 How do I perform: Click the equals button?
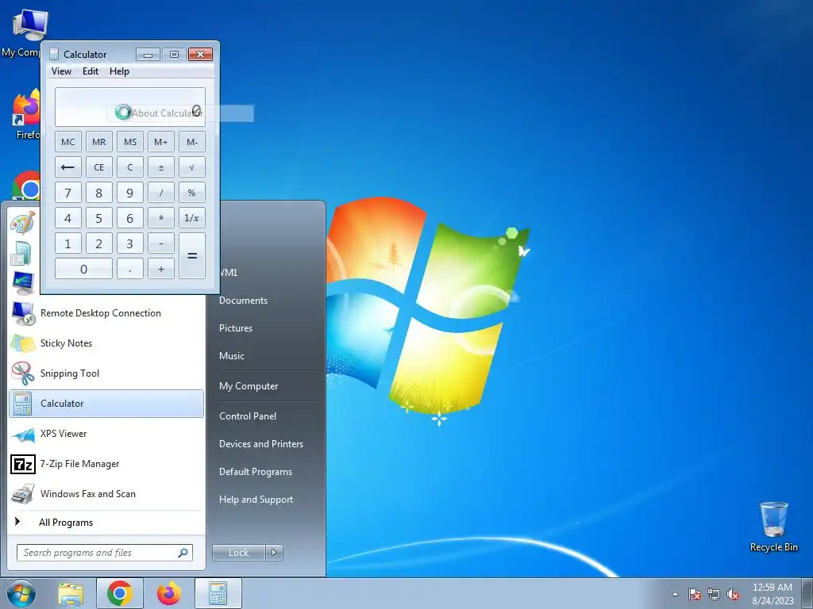tap(192, 256)
